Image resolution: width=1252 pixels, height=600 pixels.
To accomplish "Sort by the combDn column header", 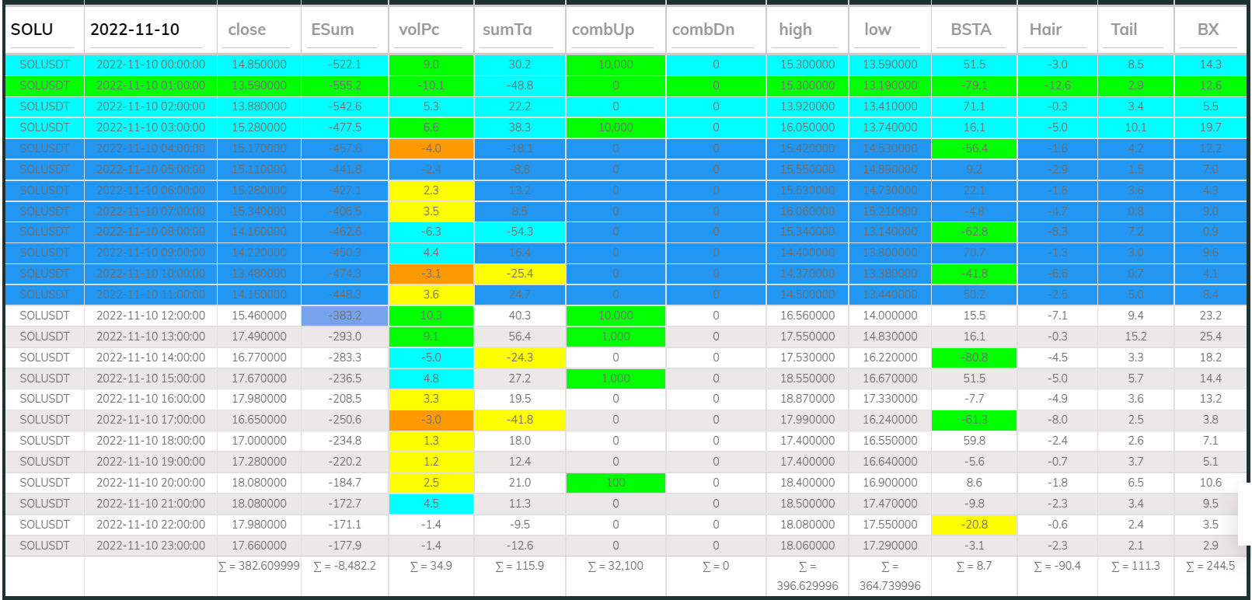I will [703, 30].
